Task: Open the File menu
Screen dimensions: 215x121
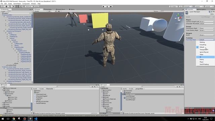Action: pyautogui.click(x=2, y=4)
